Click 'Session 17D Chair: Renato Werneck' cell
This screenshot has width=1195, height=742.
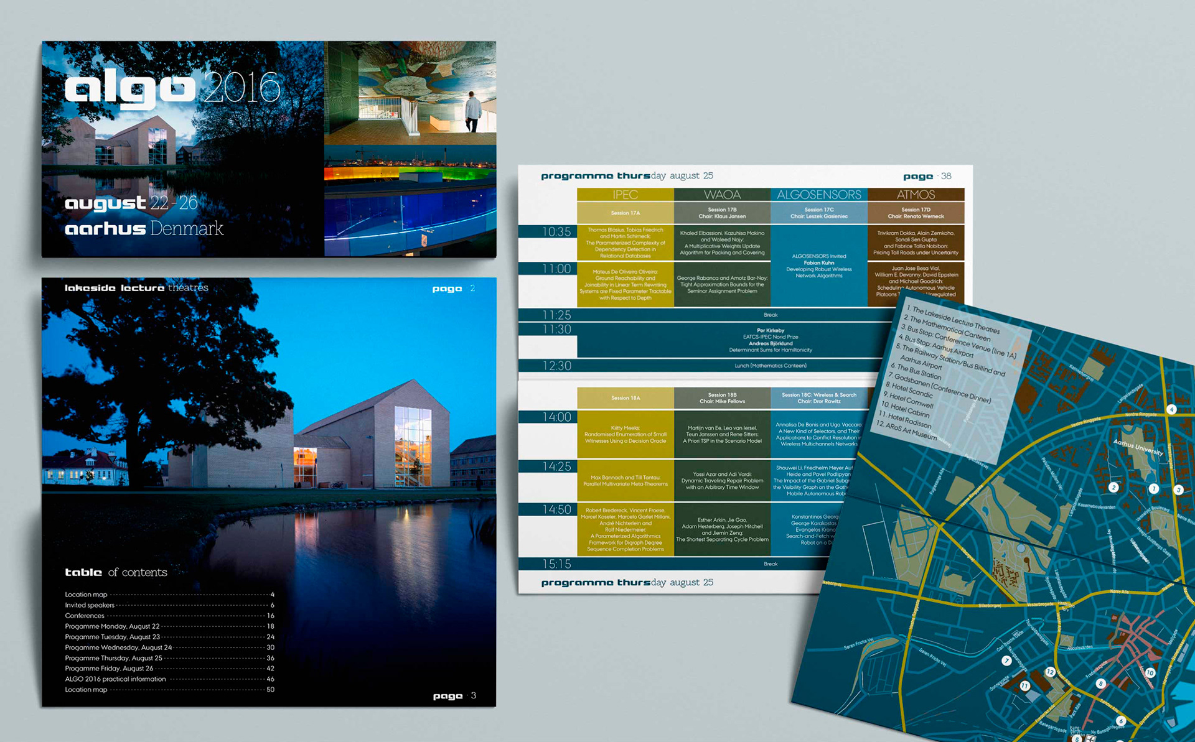(x=916, y=213)
